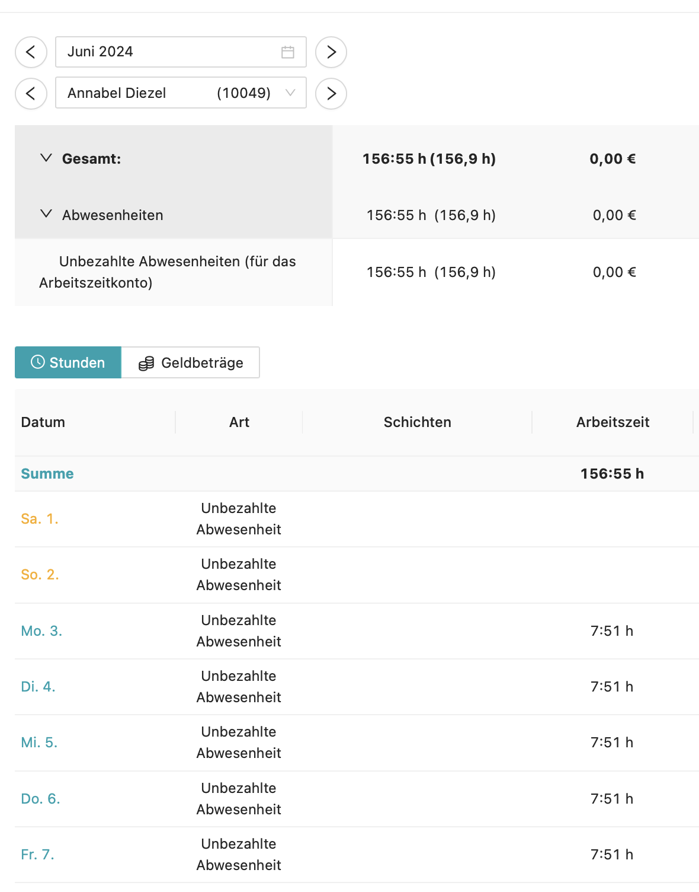699x892 pixels.
Task: Open the Sa. 1. date entry
Action: 40,519
